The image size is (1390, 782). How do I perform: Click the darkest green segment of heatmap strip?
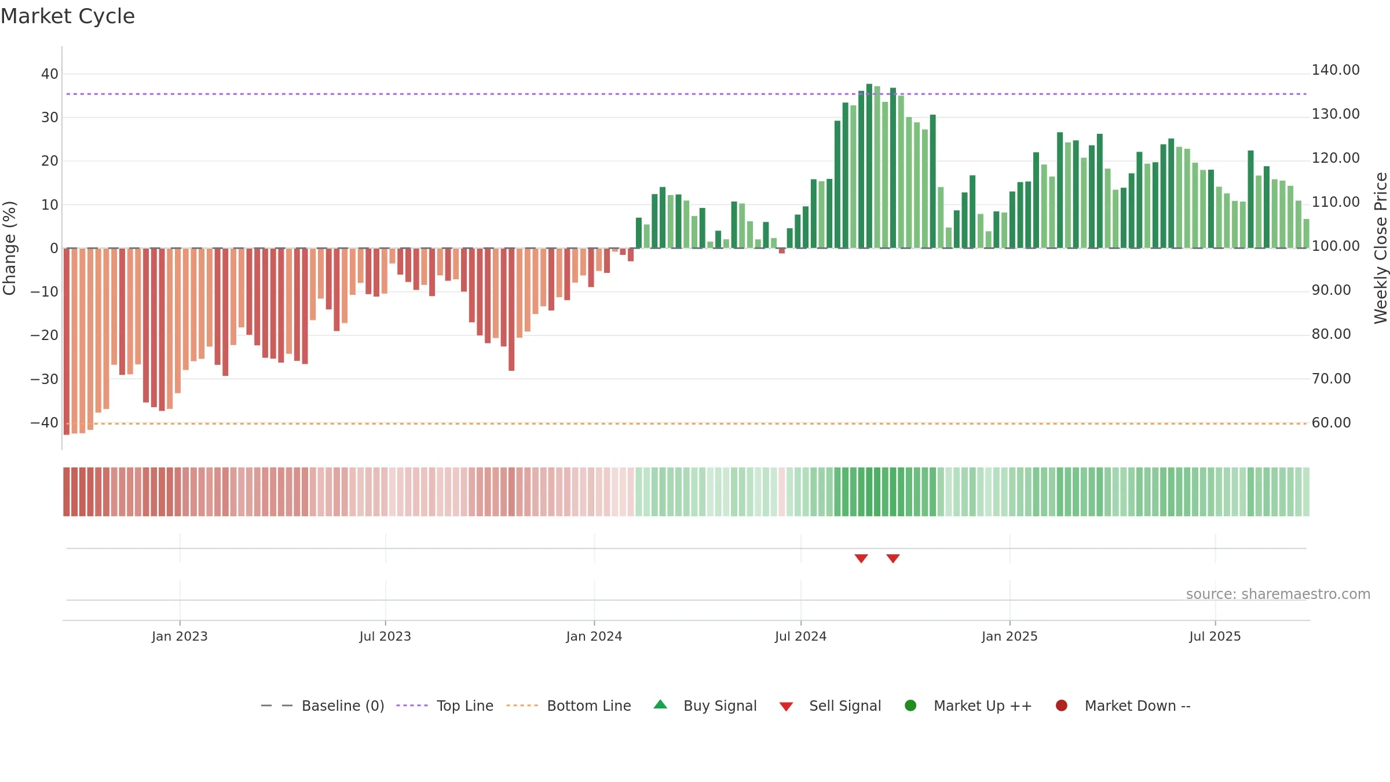tap(869, 492)
